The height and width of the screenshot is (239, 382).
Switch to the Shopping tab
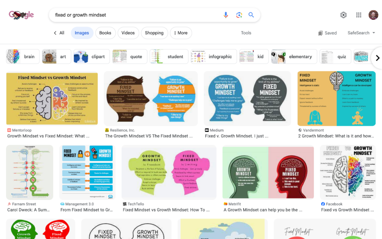[x=154, y=33]
